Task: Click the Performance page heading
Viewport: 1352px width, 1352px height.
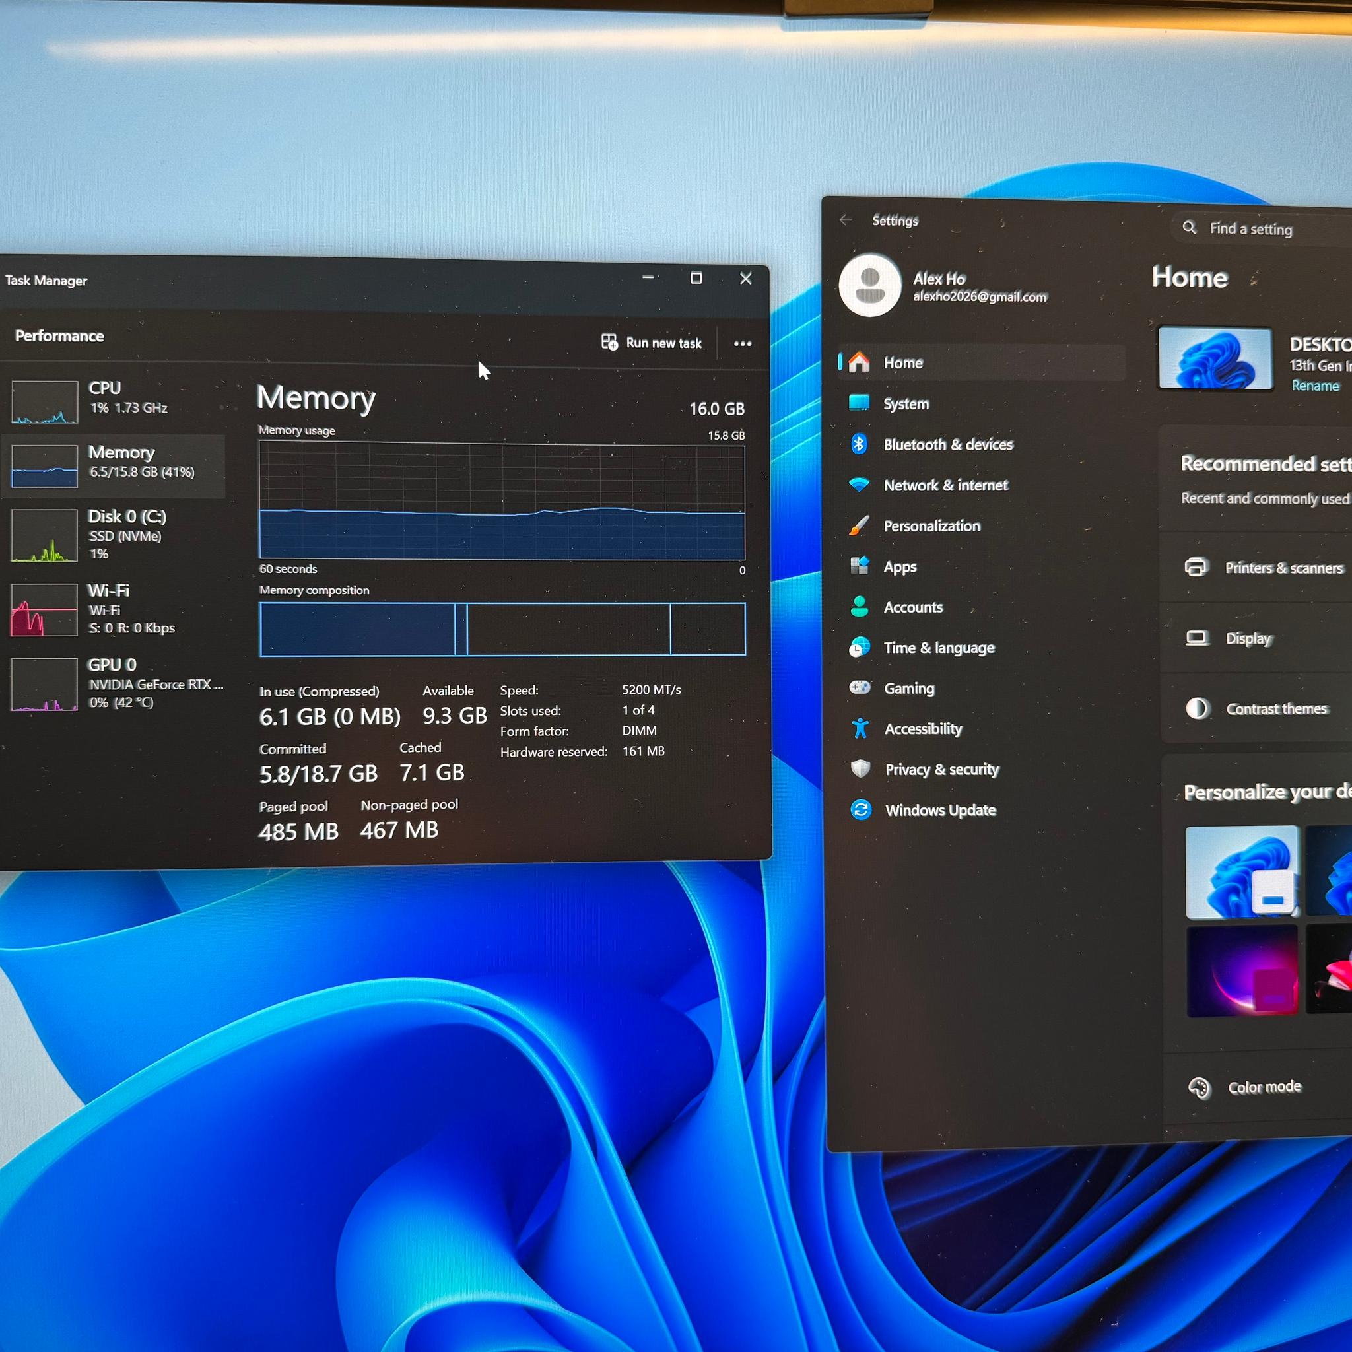Action: point(59,336)
